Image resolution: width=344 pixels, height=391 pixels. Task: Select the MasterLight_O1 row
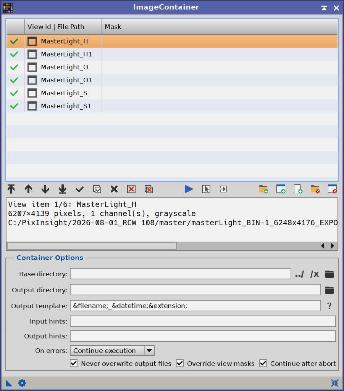172,80
